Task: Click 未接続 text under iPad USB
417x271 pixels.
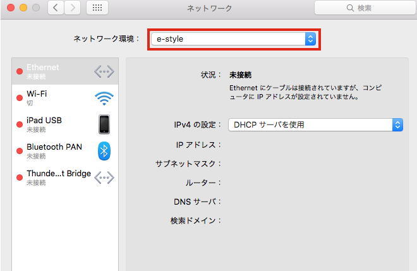Action: pyautogui.click(x=36, y=129)
